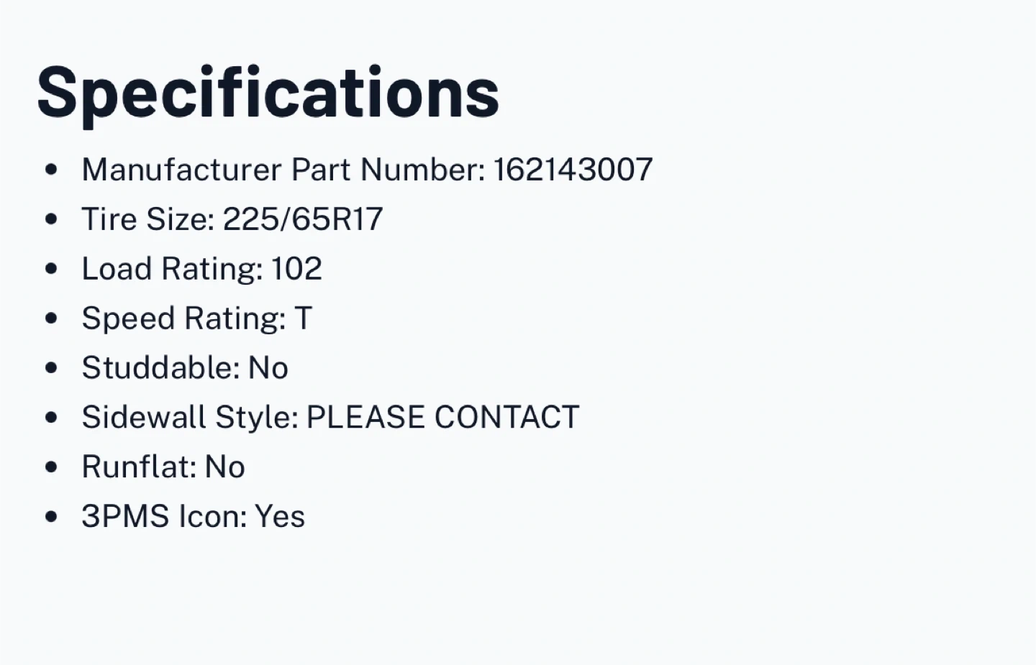Image resolution: width=1036 pixels, height=665 pixels.
Task: Click the tire size value 225/65R17
Action: [303, 219]
